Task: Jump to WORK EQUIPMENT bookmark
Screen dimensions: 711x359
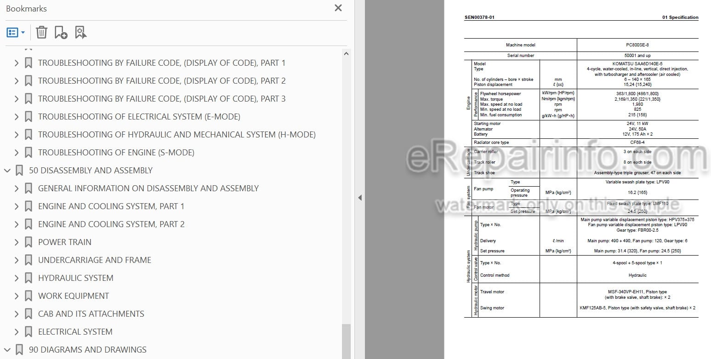Action: pyautogui.click(x=74, y=296)
